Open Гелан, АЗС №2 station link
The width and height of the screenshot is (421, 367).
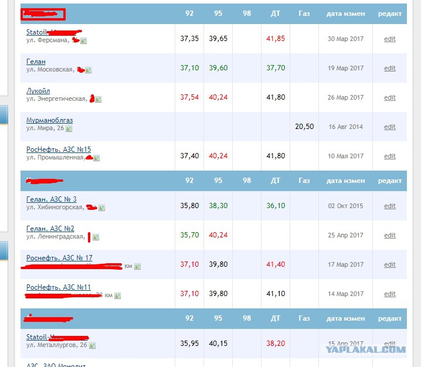pos(50,229)
